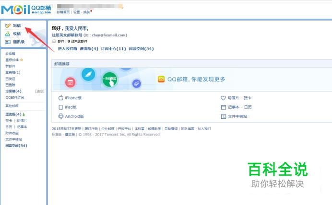Click the purple paperclip circle in banner

[x=137, y=84]
